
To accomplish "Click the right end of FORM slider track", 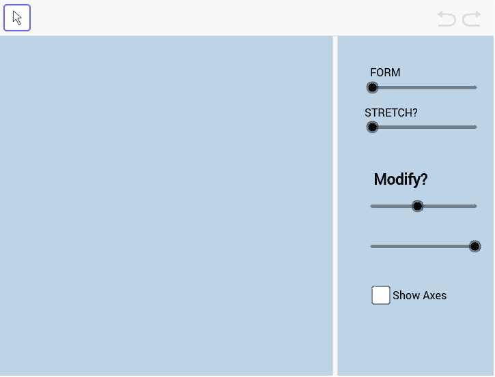I will click(474, 87).
